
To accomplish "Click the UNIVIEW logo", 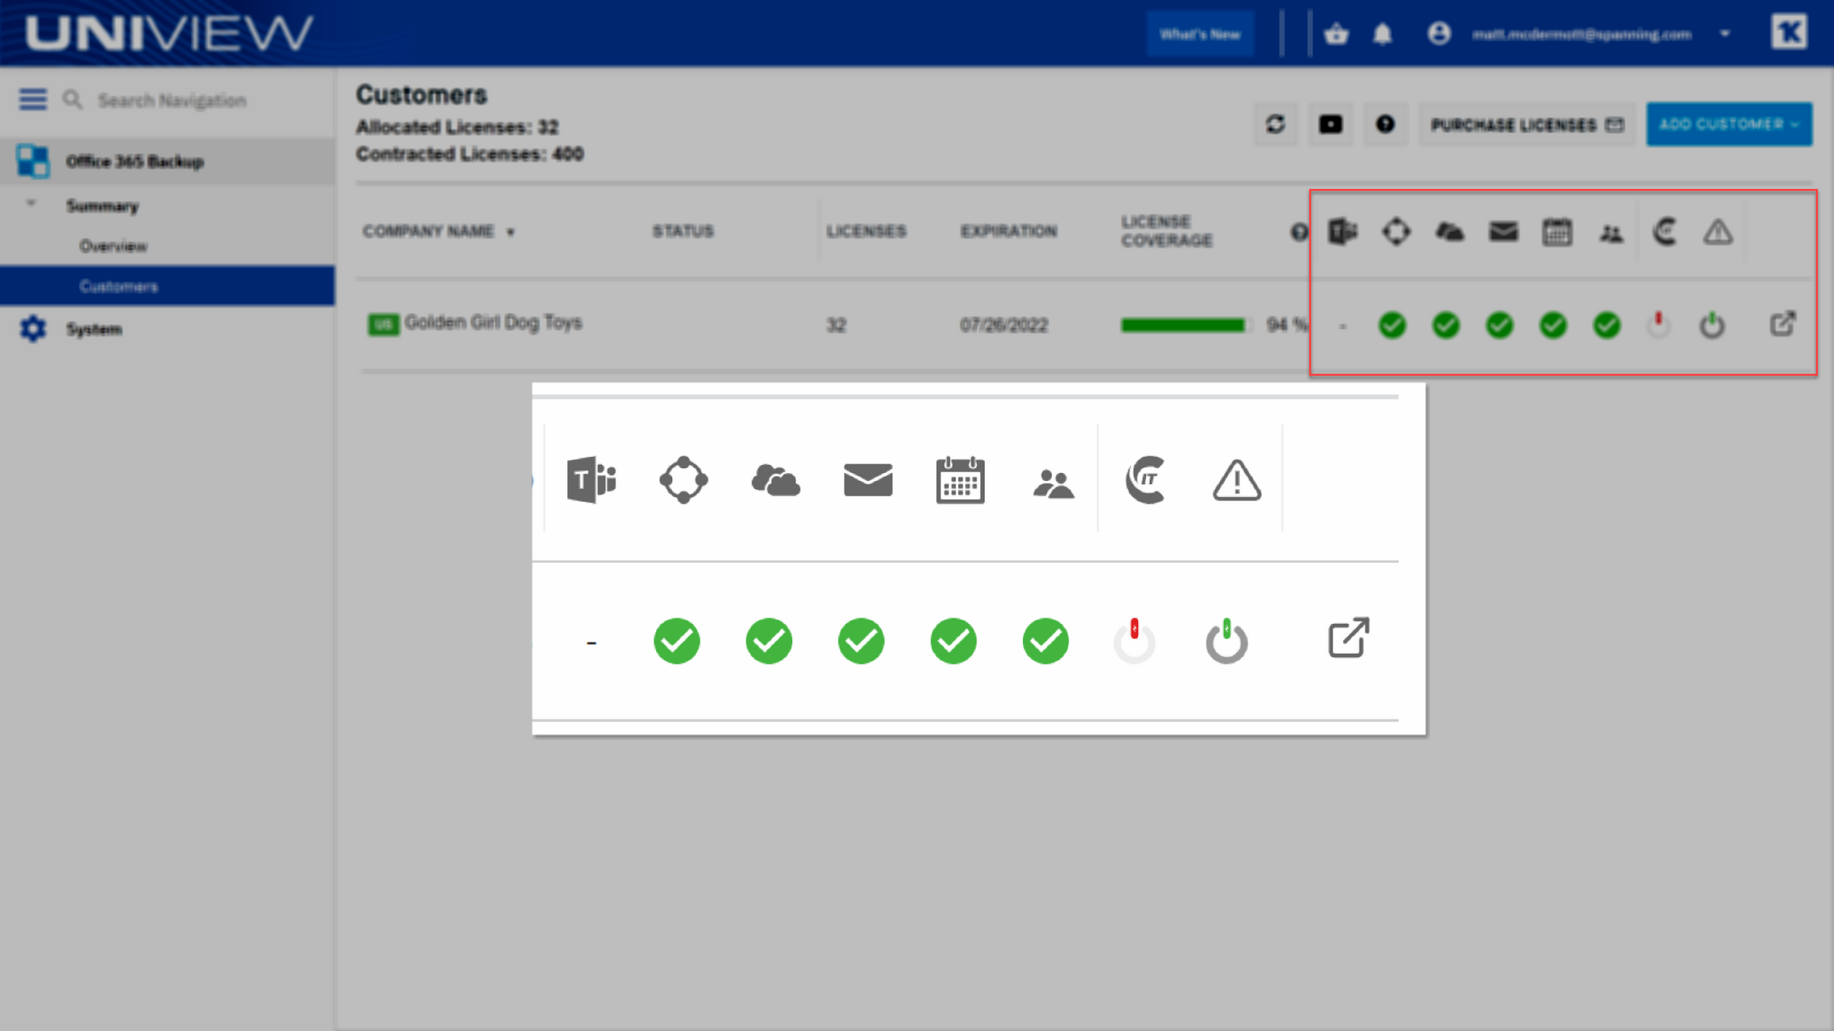I will (x=169, y=33).
